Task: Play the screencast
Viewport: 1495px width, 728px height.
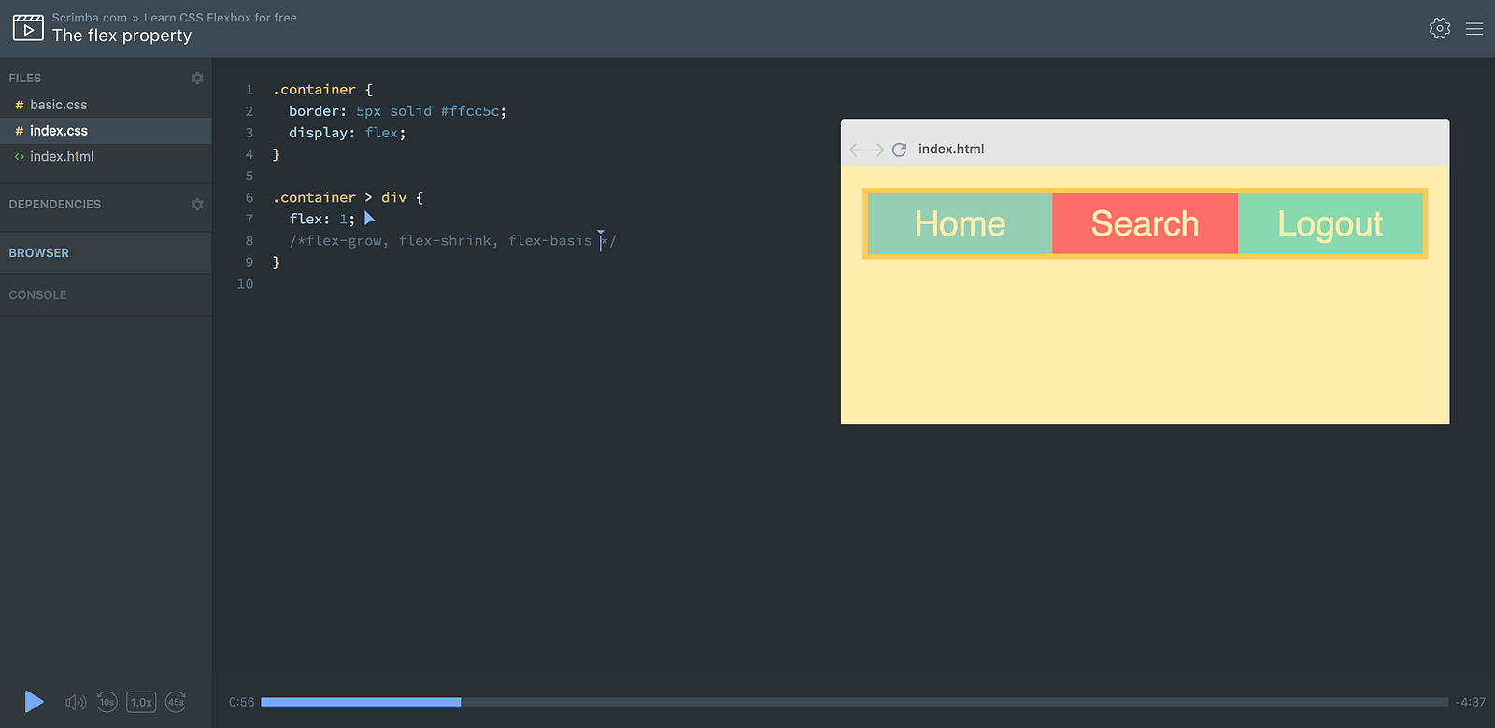Action: tap(34, 702)
